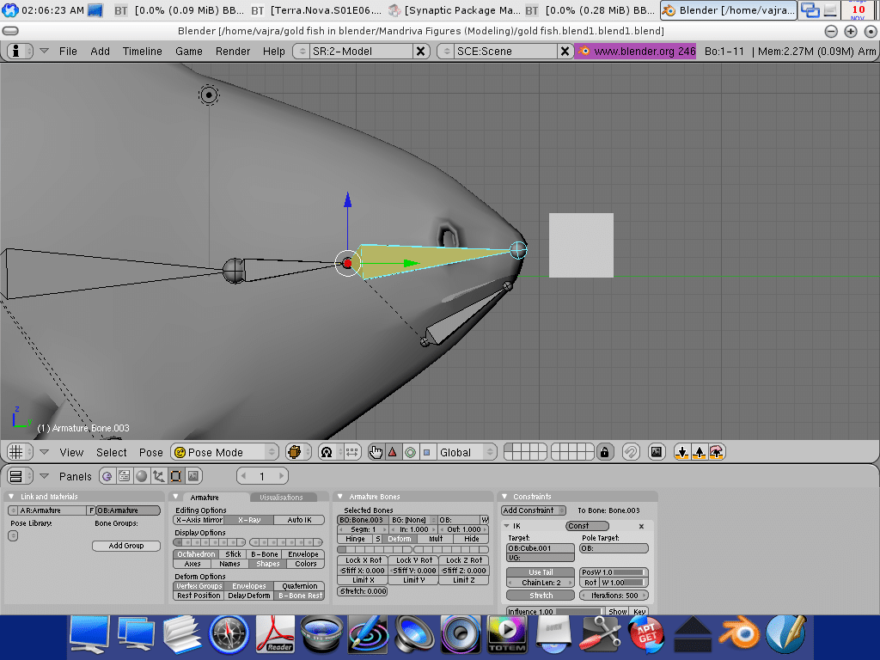The height and width of the screenshot is (660, 880).
Task: Click the Add Group button
Action: point(126,546)
